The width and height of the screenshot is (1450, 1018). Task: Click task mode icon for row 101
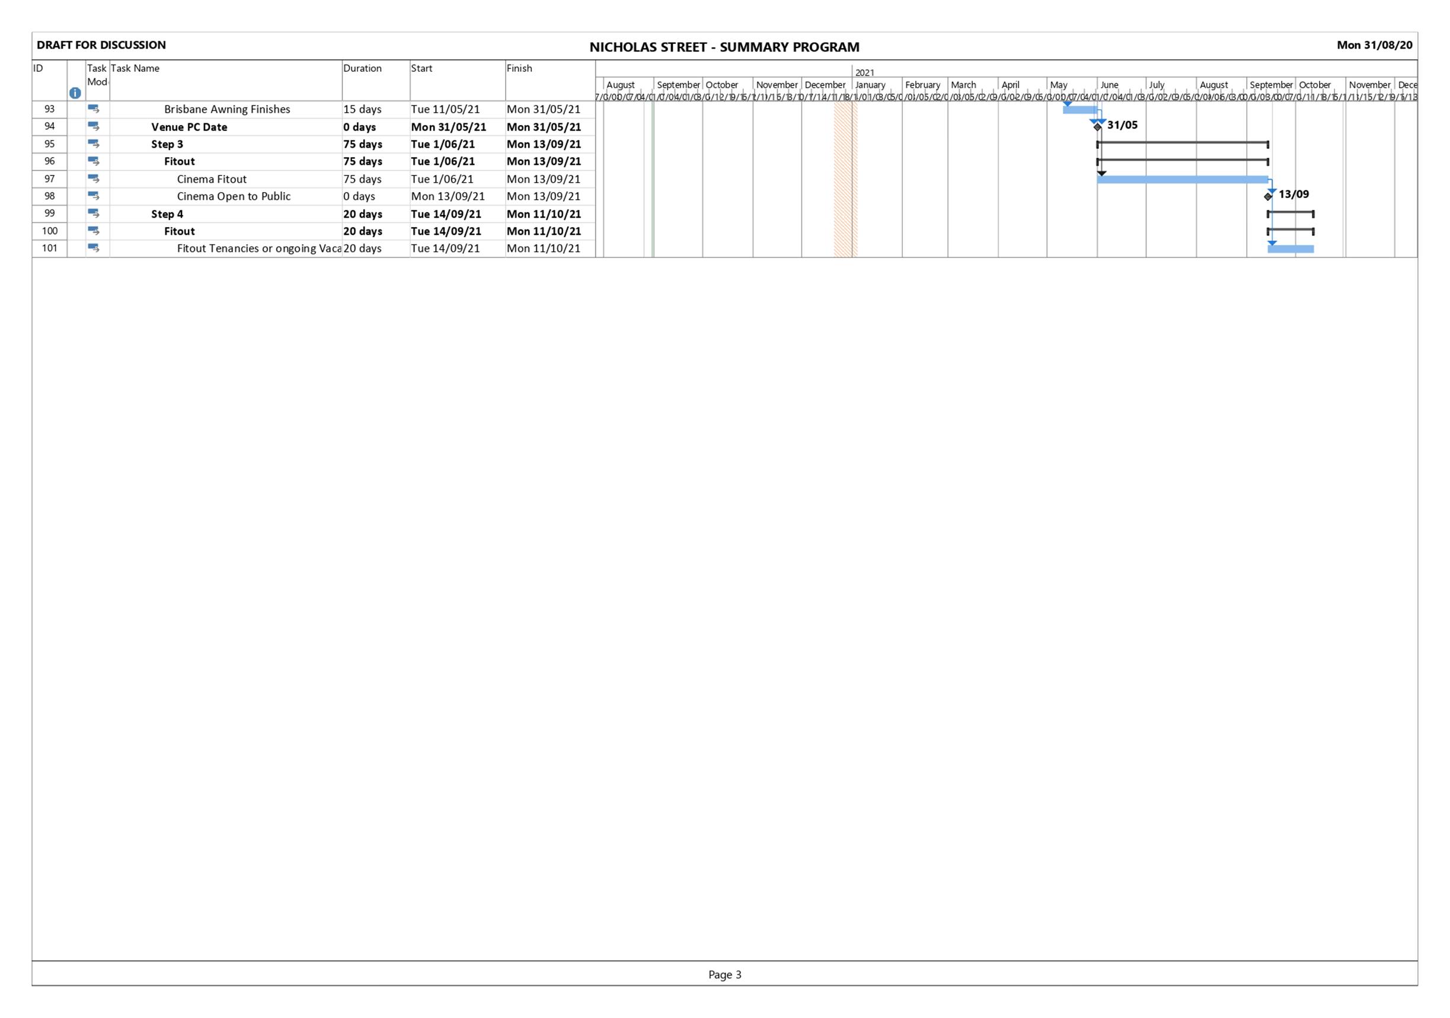click(94, 248)
